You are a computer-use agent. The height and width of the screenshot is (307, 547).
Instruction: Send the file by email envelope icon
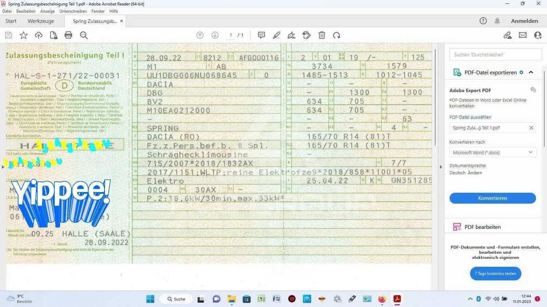523,35
